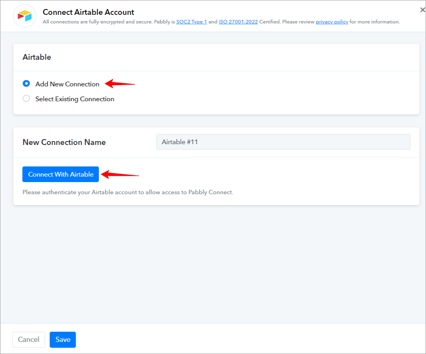The width and height of the screenshot is (426, 354).
Task: Click the authenticate your Airtable account note
Action: coord(128,192)
